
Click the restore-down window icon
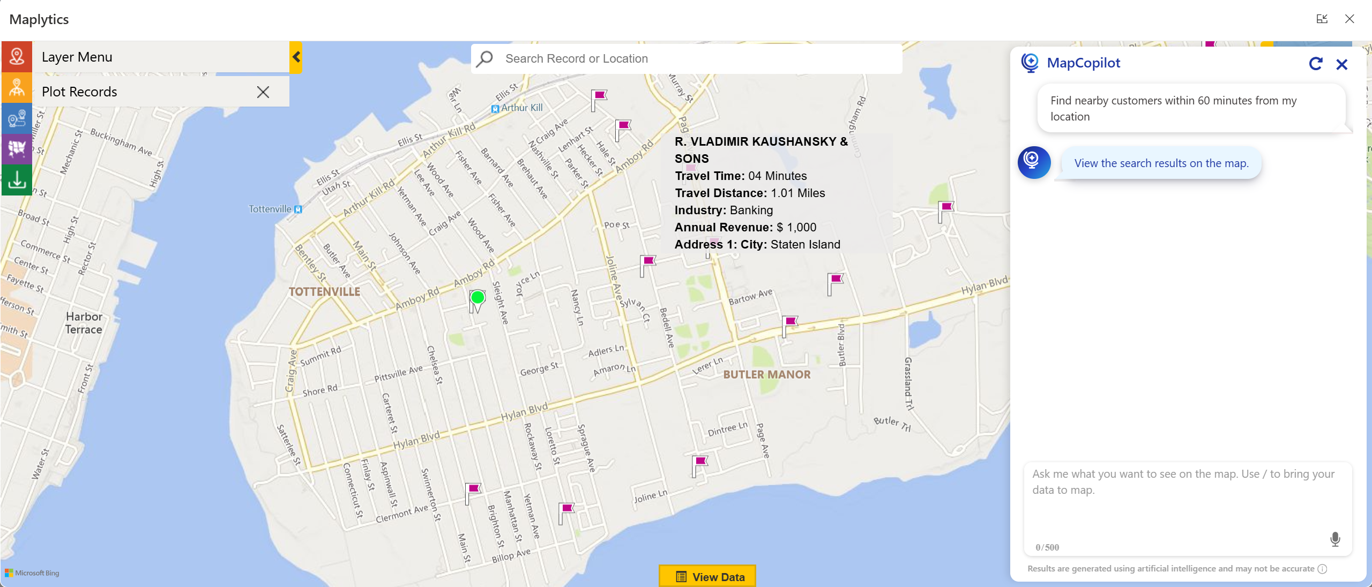[1323, 19]
